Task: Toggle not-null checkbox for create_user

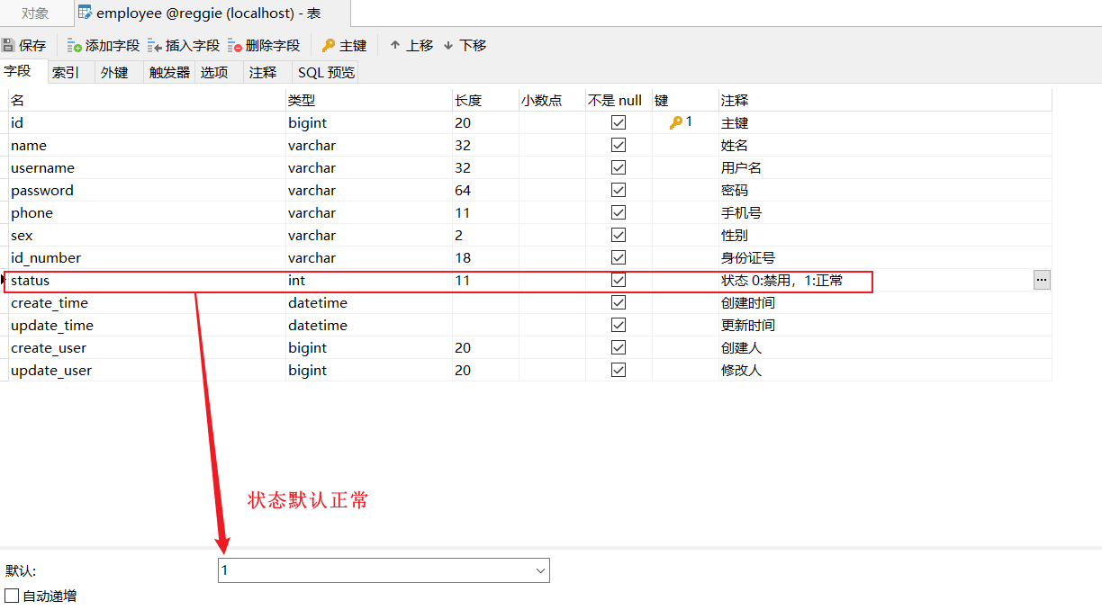Action: coord(619,347)
